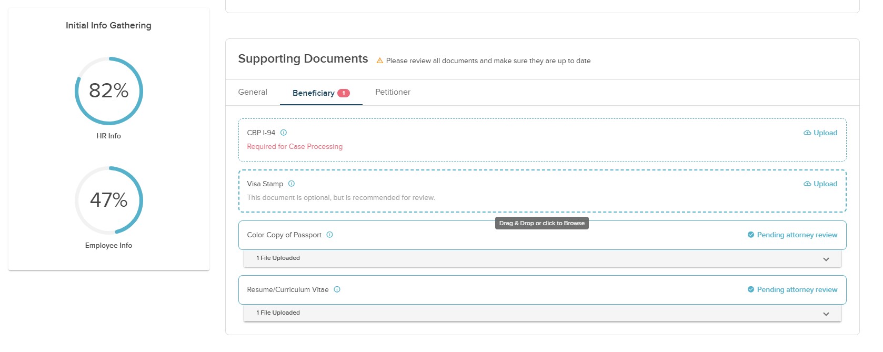Open the passport 1 File Uploaded bar
Viewport: 883px width, 352px height.
coord(542,258)
